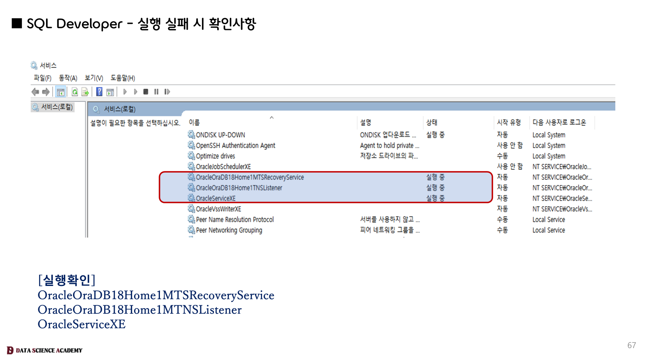Click 설명이 필요한 항목을 선택하십시오 text
The width and height of the screenshot is (646, 363).
(135, 123)
